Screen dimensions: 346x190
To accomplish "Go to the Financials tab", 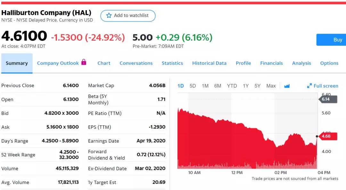I will [271, 63].
